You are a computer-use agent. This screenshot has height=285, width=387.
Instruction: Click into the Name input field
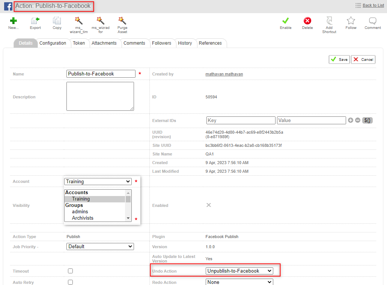click(101, 74)
